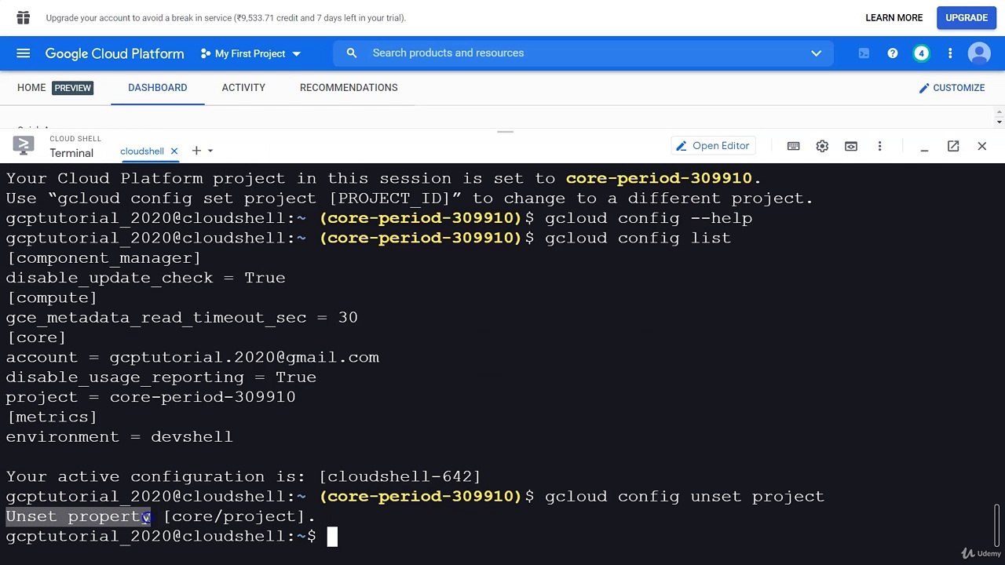Open terminal settings gear icon

(x=822, y=146)
